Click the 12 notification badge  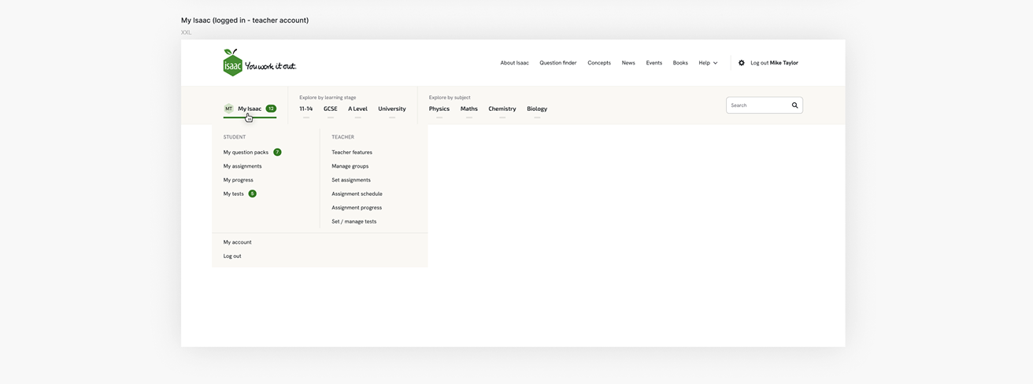point(271,109)
